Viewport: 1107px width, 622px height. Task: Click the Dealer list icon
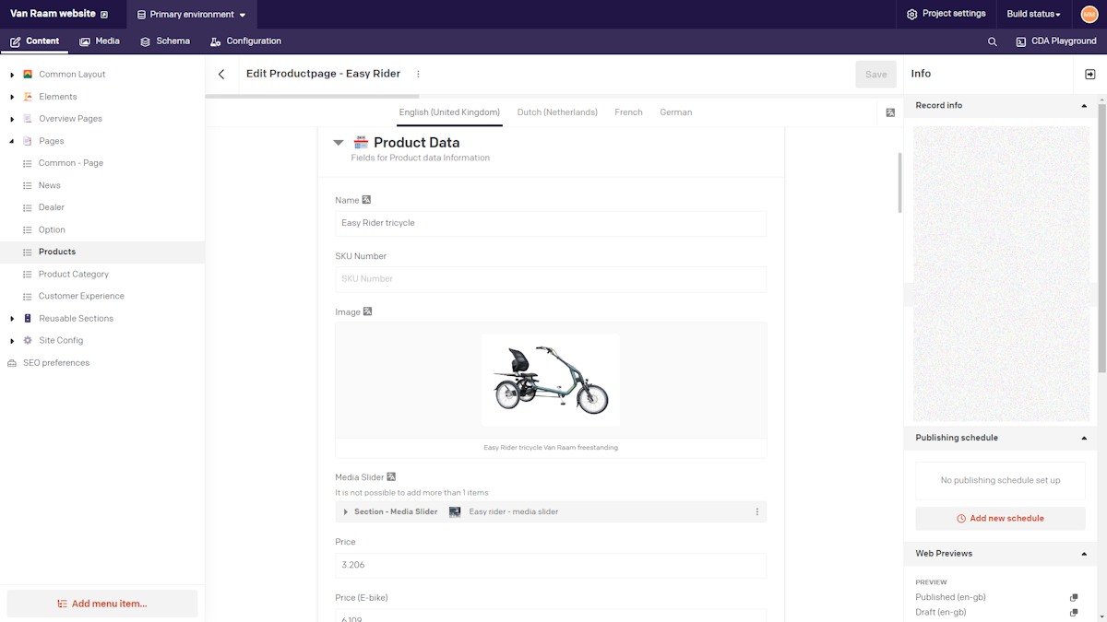click(28, 207)
